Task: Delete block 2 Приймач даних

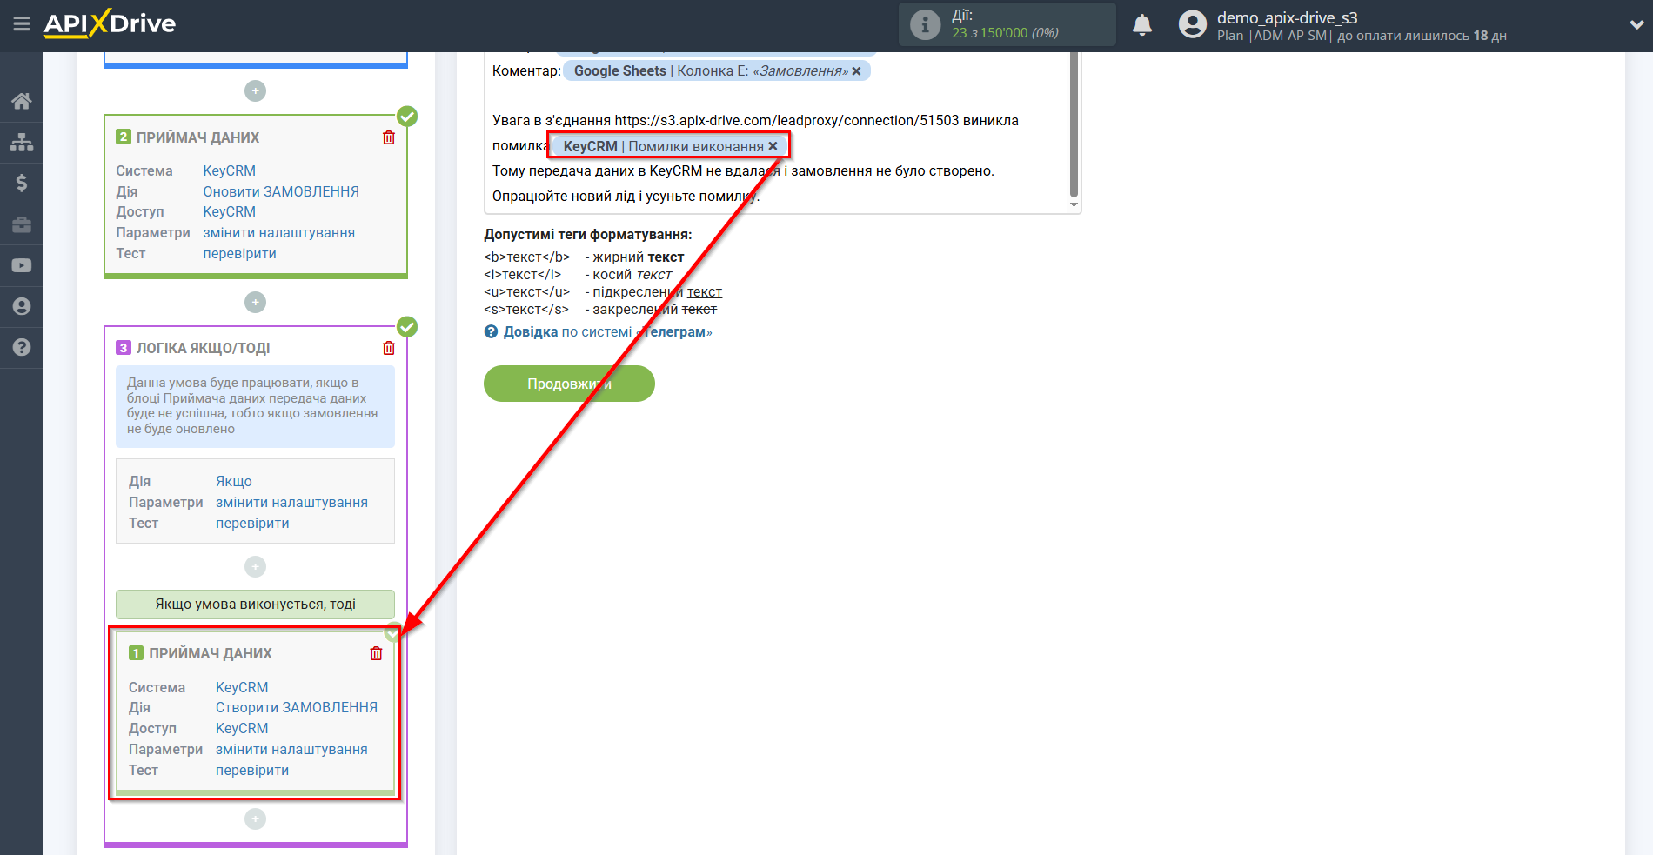Action: 389,137
